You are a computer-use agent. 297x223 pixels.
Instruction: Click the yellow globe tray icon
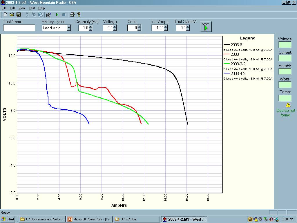pyautogui.click(x=250, y=219)
